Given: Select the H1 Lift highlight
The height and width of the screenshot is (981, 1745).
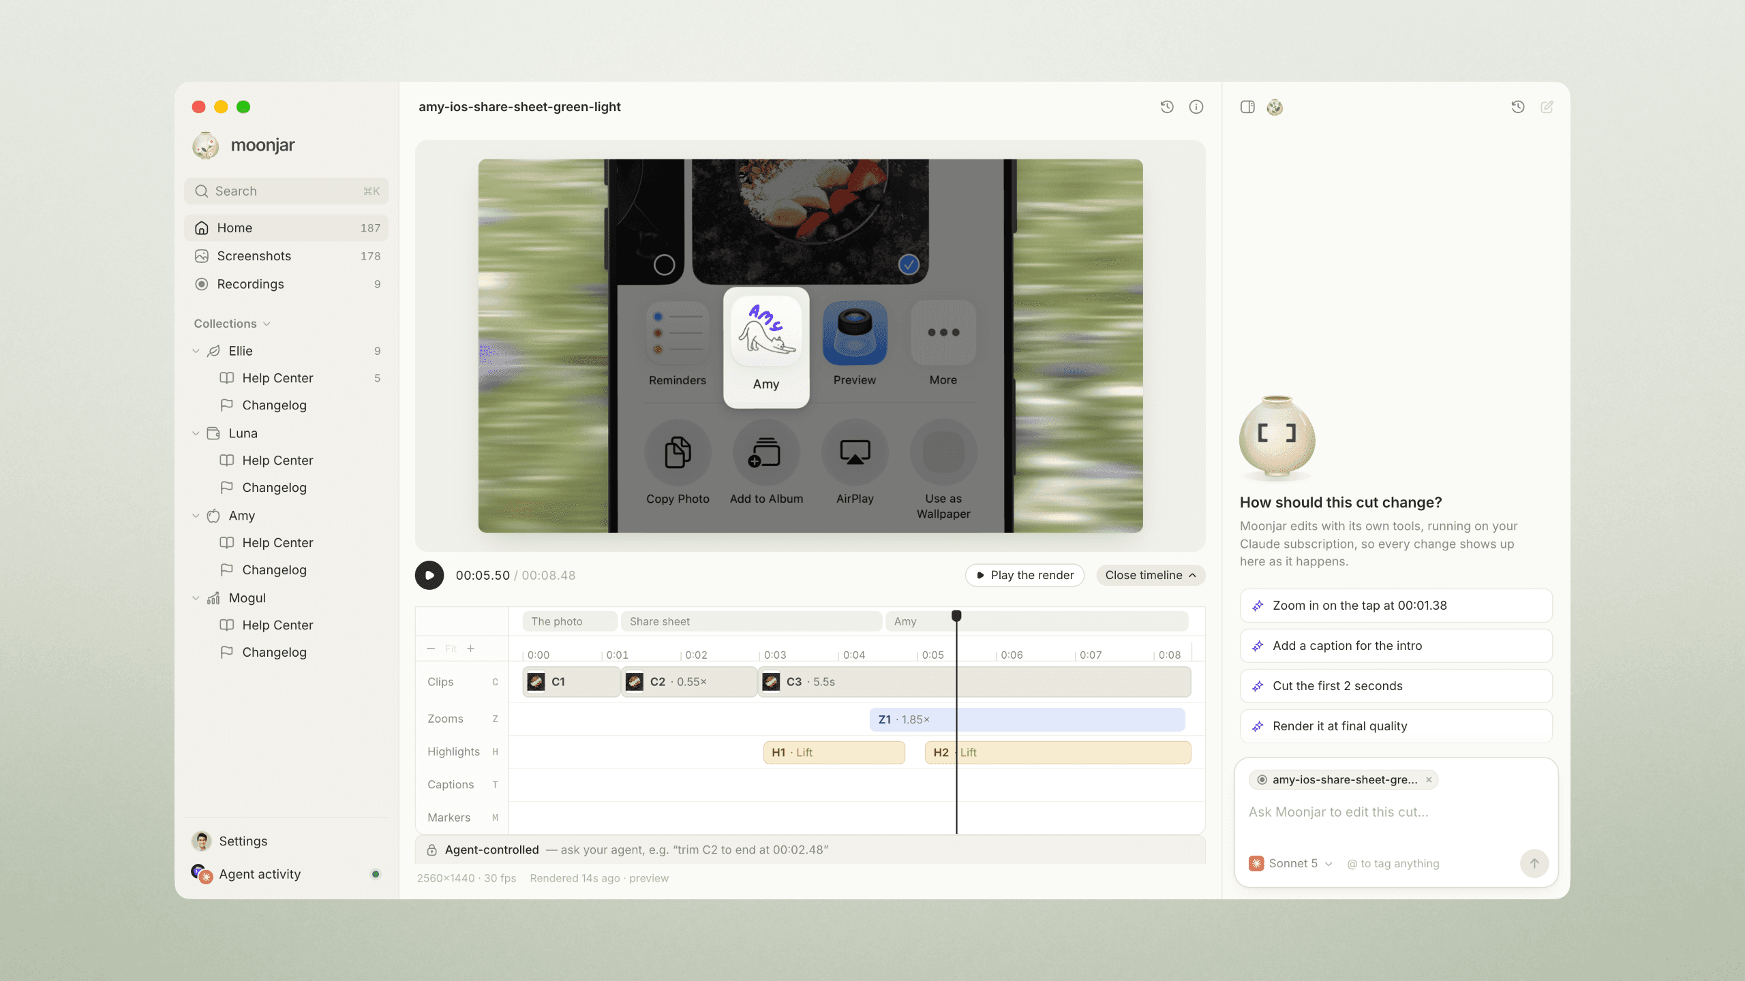Looking at the screenshot, I should [x=834, y=752].
